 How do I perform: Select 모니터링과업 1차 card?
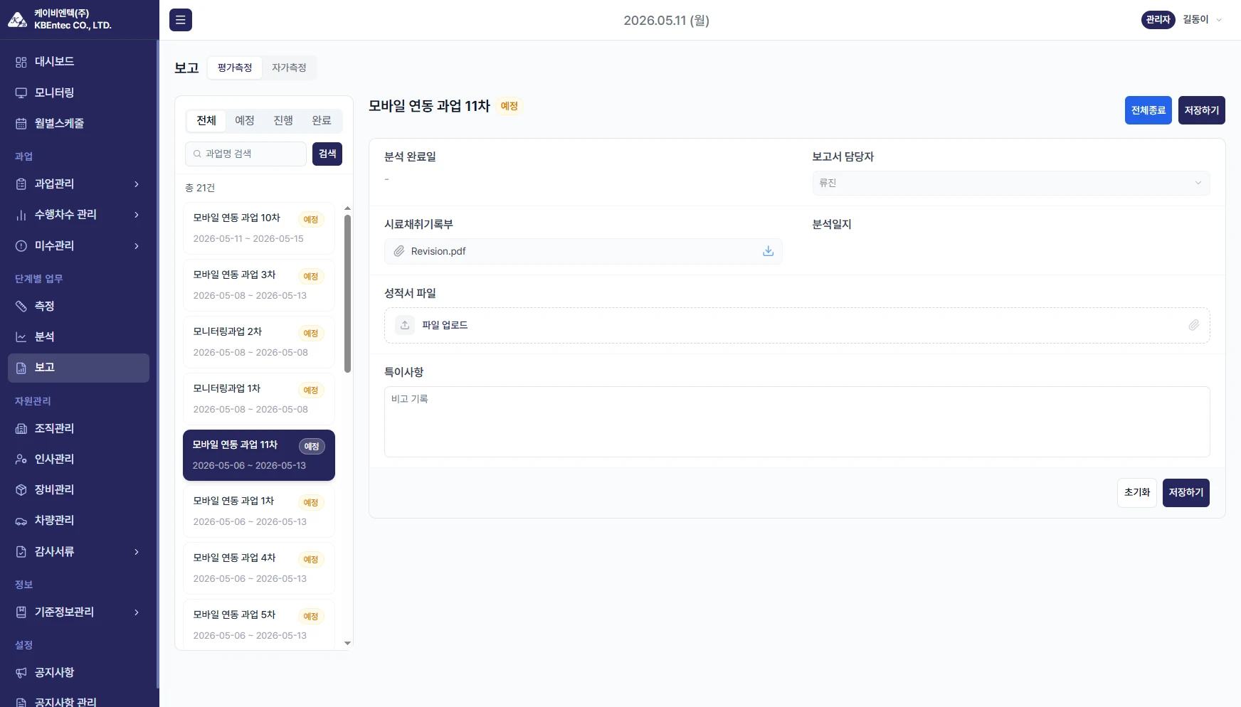click(x=259, y=399)
